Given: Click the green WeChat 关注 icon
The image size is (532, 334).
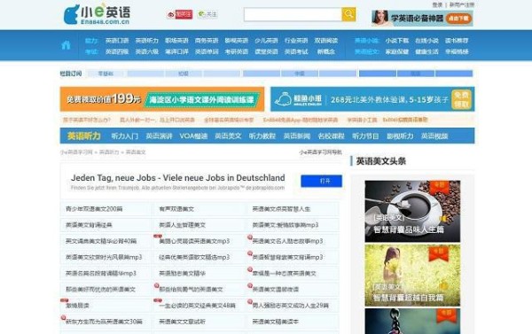Looking at the screenshot, I should pos(207,14).
